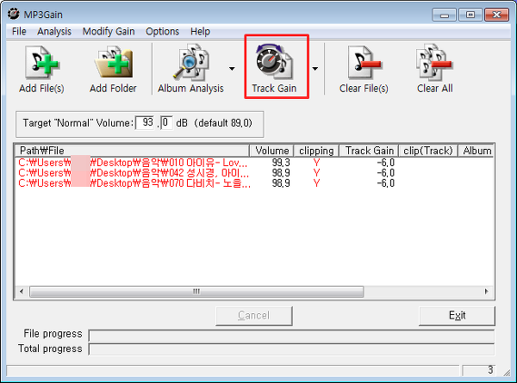Open the Options menu
This screenshot has width=517, height=383.
coord(162,31)
